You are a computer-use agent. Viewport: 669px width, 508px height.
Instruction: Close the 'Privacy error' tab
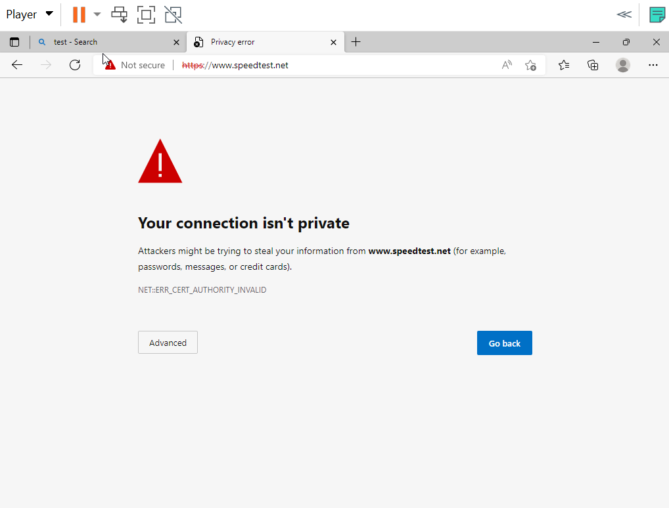(334, 42)
